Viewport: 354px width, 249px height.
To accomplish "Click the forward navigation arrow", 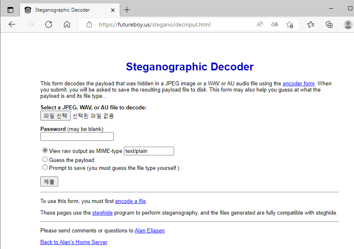I will [30, 24].
